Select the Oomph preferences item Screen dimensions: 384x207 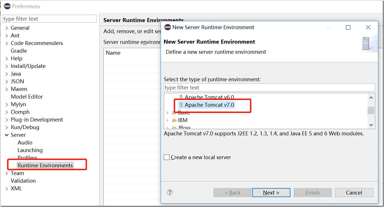point(20,112)
